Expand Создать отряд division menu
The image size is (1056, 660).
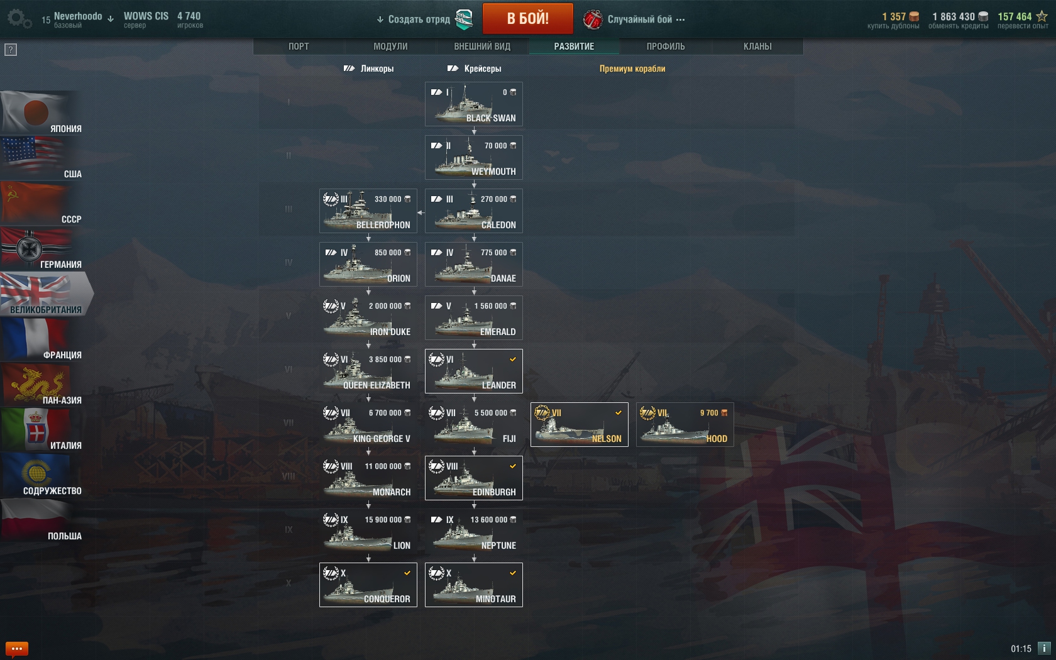coord(414,19)
